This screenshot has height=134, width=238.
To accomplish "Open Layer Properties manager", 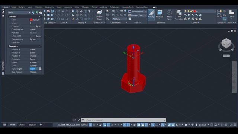I will (179, 15).
